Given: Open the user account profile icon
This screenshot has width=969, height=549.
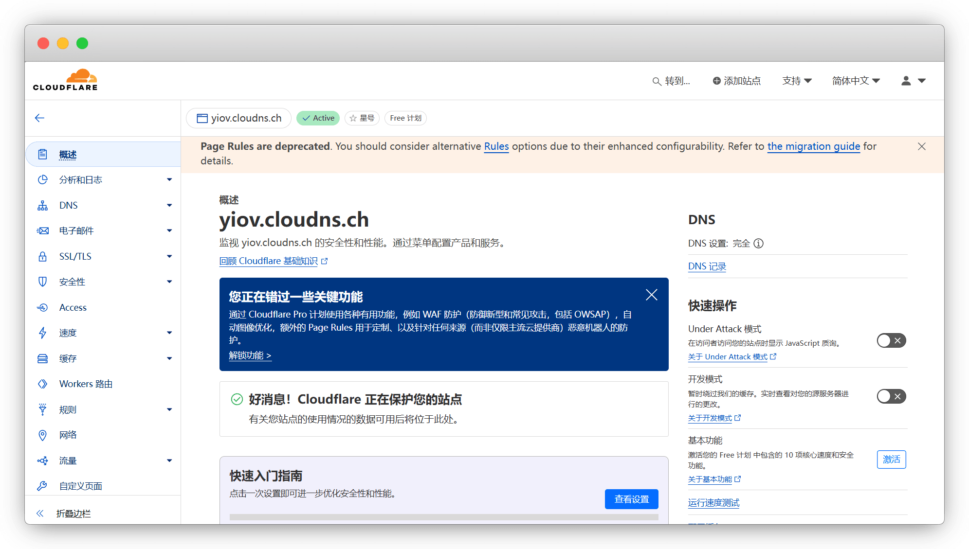Looking at the screenshot, I should click(906, 81).
